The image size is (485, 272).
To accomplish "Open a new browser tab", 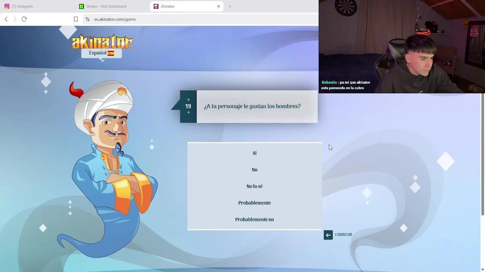I will tap(230, 6).
